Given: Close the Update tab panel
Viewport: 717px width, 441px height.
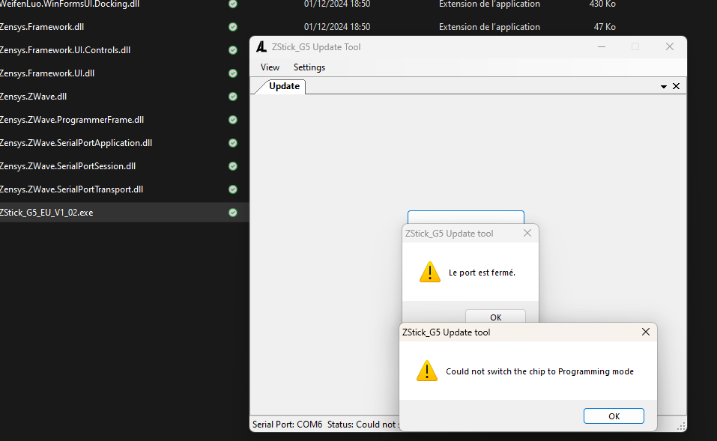Looking at the screenshot, I should 677,86.
